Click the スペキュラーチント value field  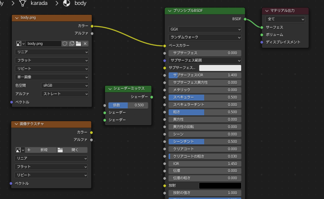(205, 104)
